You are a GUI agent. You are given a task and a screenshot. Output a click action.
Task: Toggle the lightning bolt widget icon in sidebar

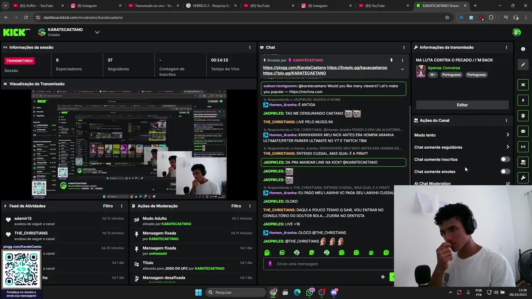point(523,100)
